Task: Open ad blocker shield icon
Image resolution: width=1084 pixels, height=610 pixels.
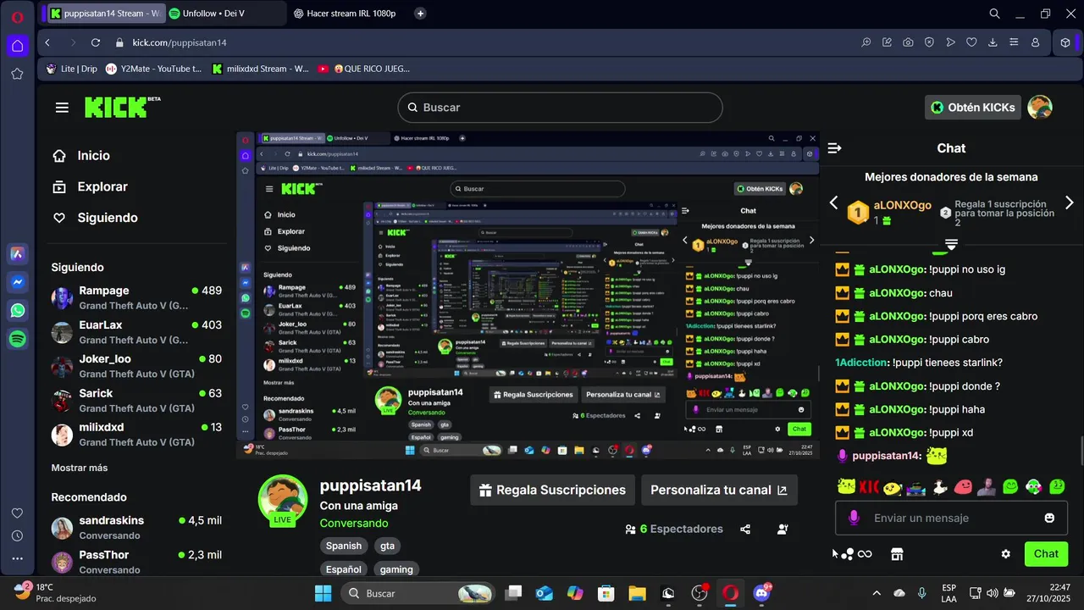Action: (929, 42)
